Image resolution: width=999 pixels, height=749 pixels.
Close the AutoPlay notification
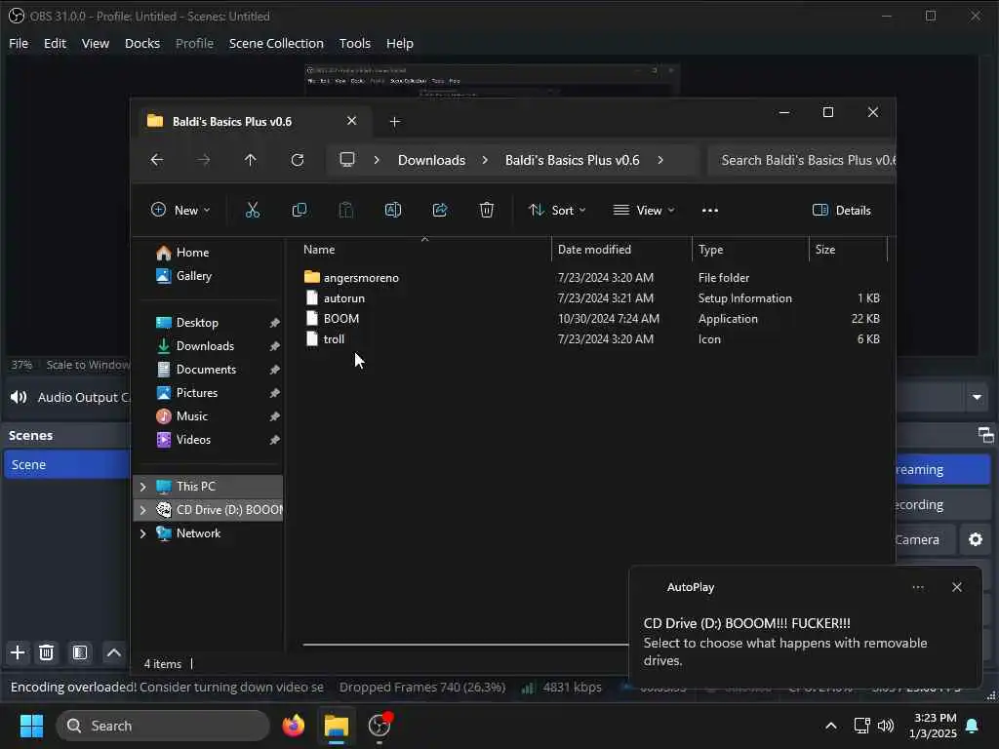[957, 587]
